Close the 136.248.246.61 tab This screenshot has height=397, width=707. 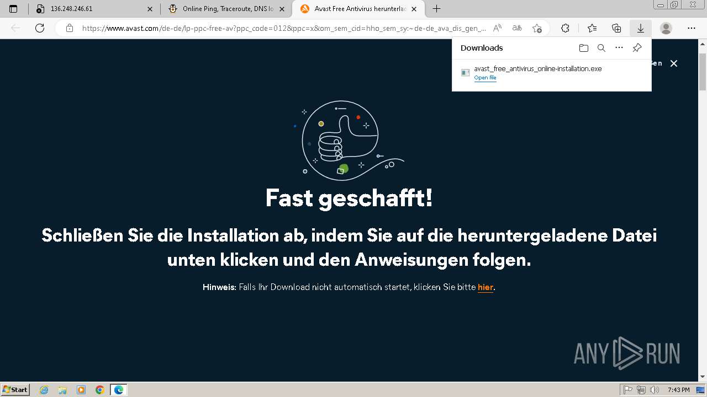coord(150,9)
